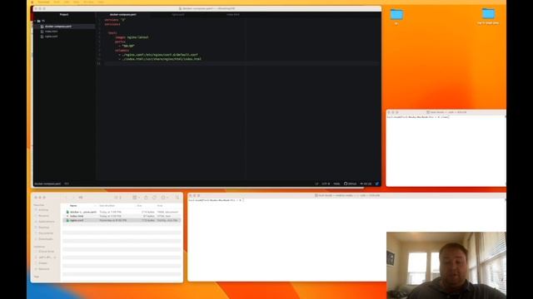
Task: Select the left folder on the desktop
Action: coord(396,16)
